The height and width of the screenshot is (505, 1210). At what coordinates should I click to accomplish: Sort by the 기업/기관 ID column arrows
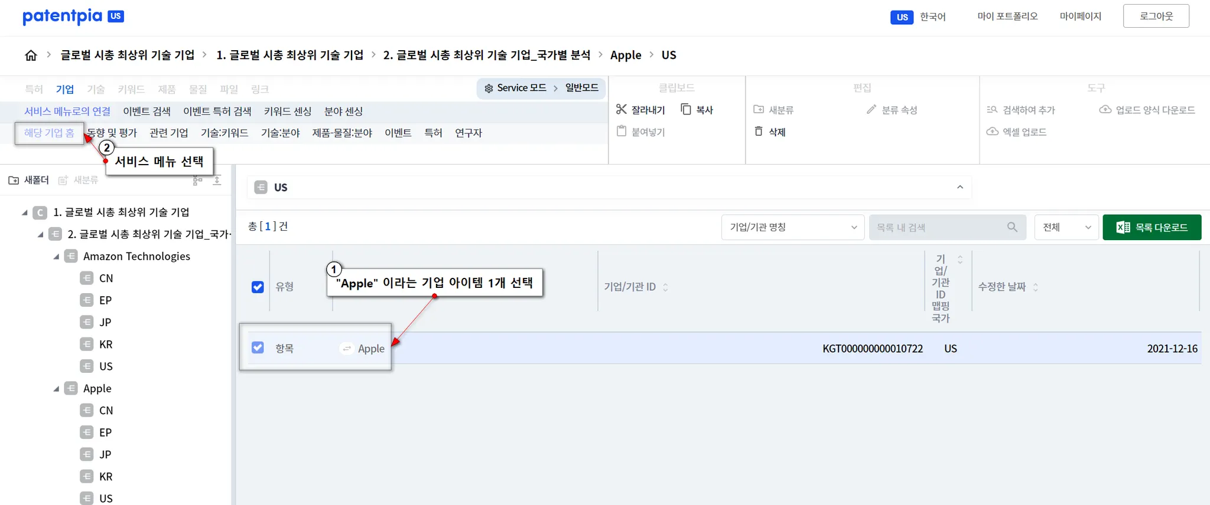click(x=665, y=287)
